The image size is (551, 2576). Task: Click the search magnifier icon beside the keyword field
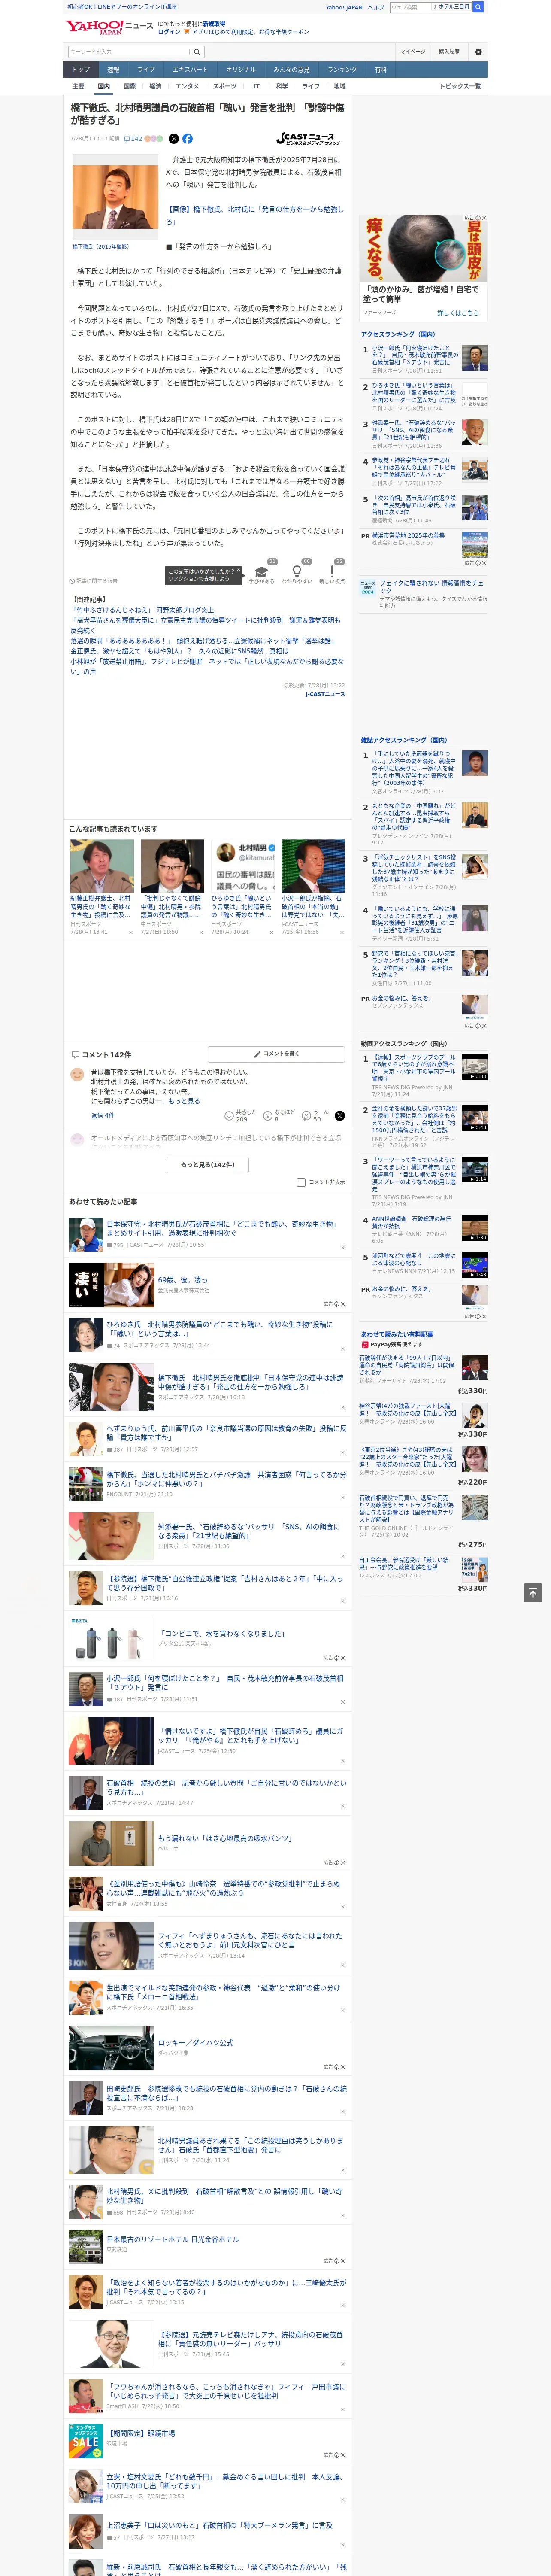197,51
